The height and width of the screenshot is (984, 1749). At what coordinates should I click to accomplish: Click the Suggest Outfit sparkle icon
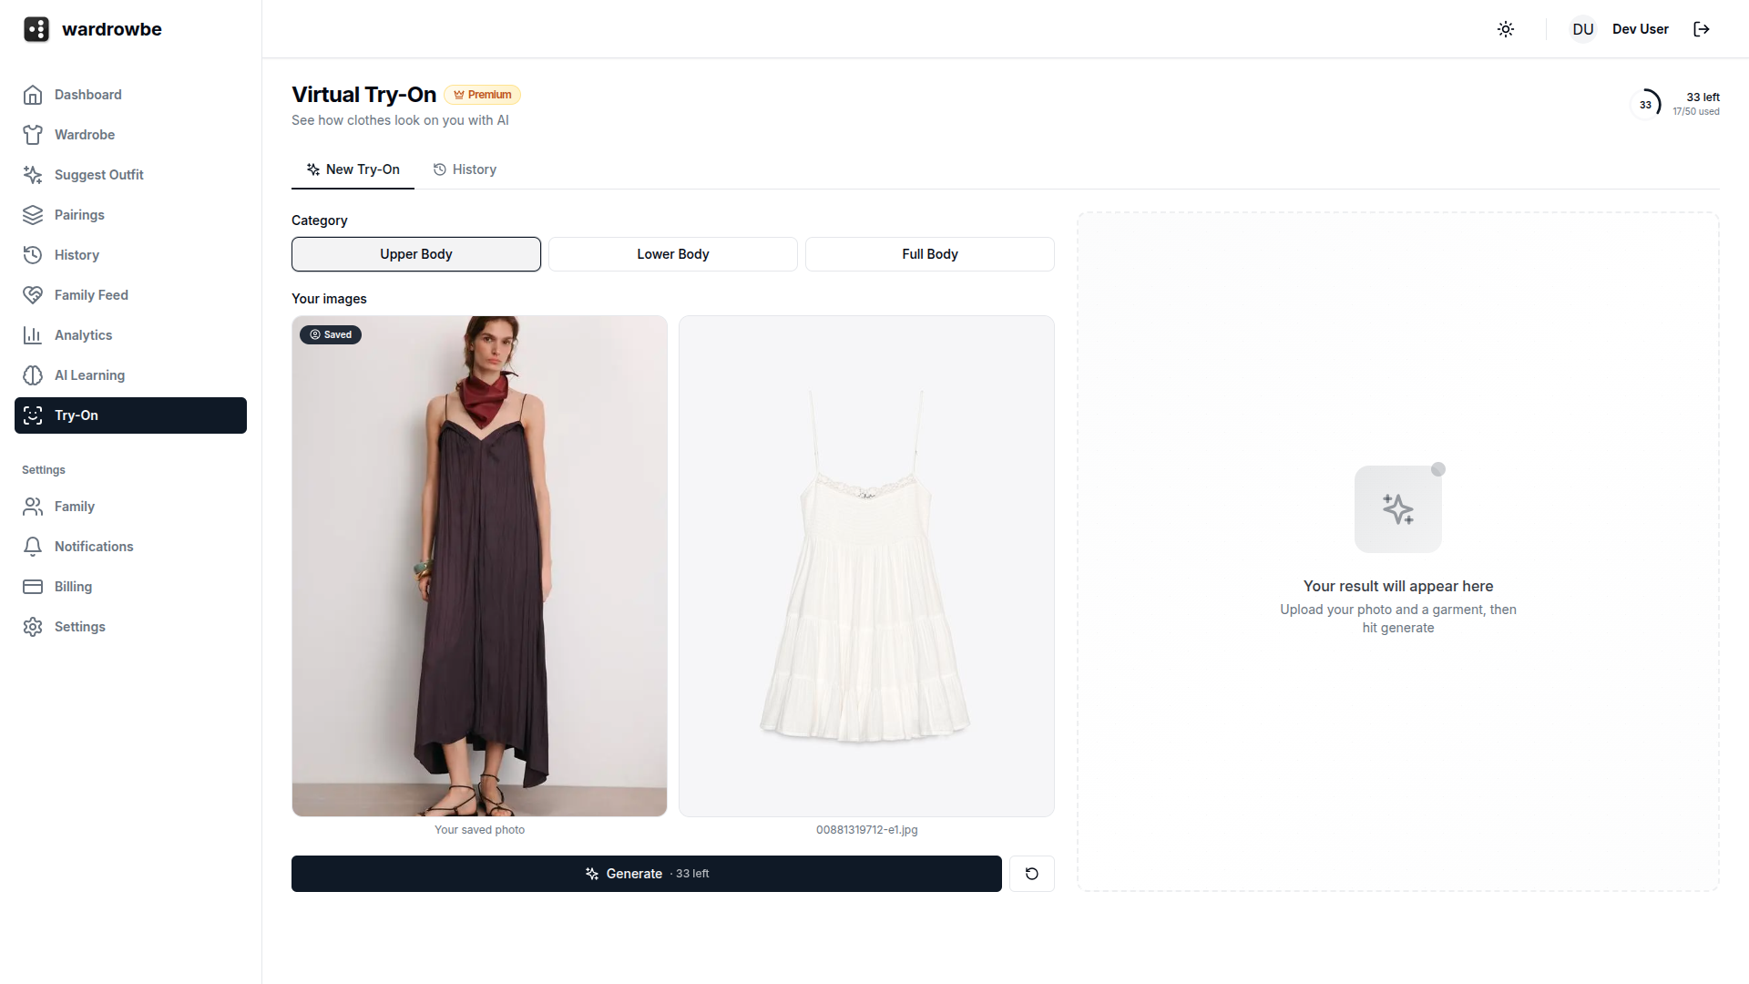click(32, 174)
